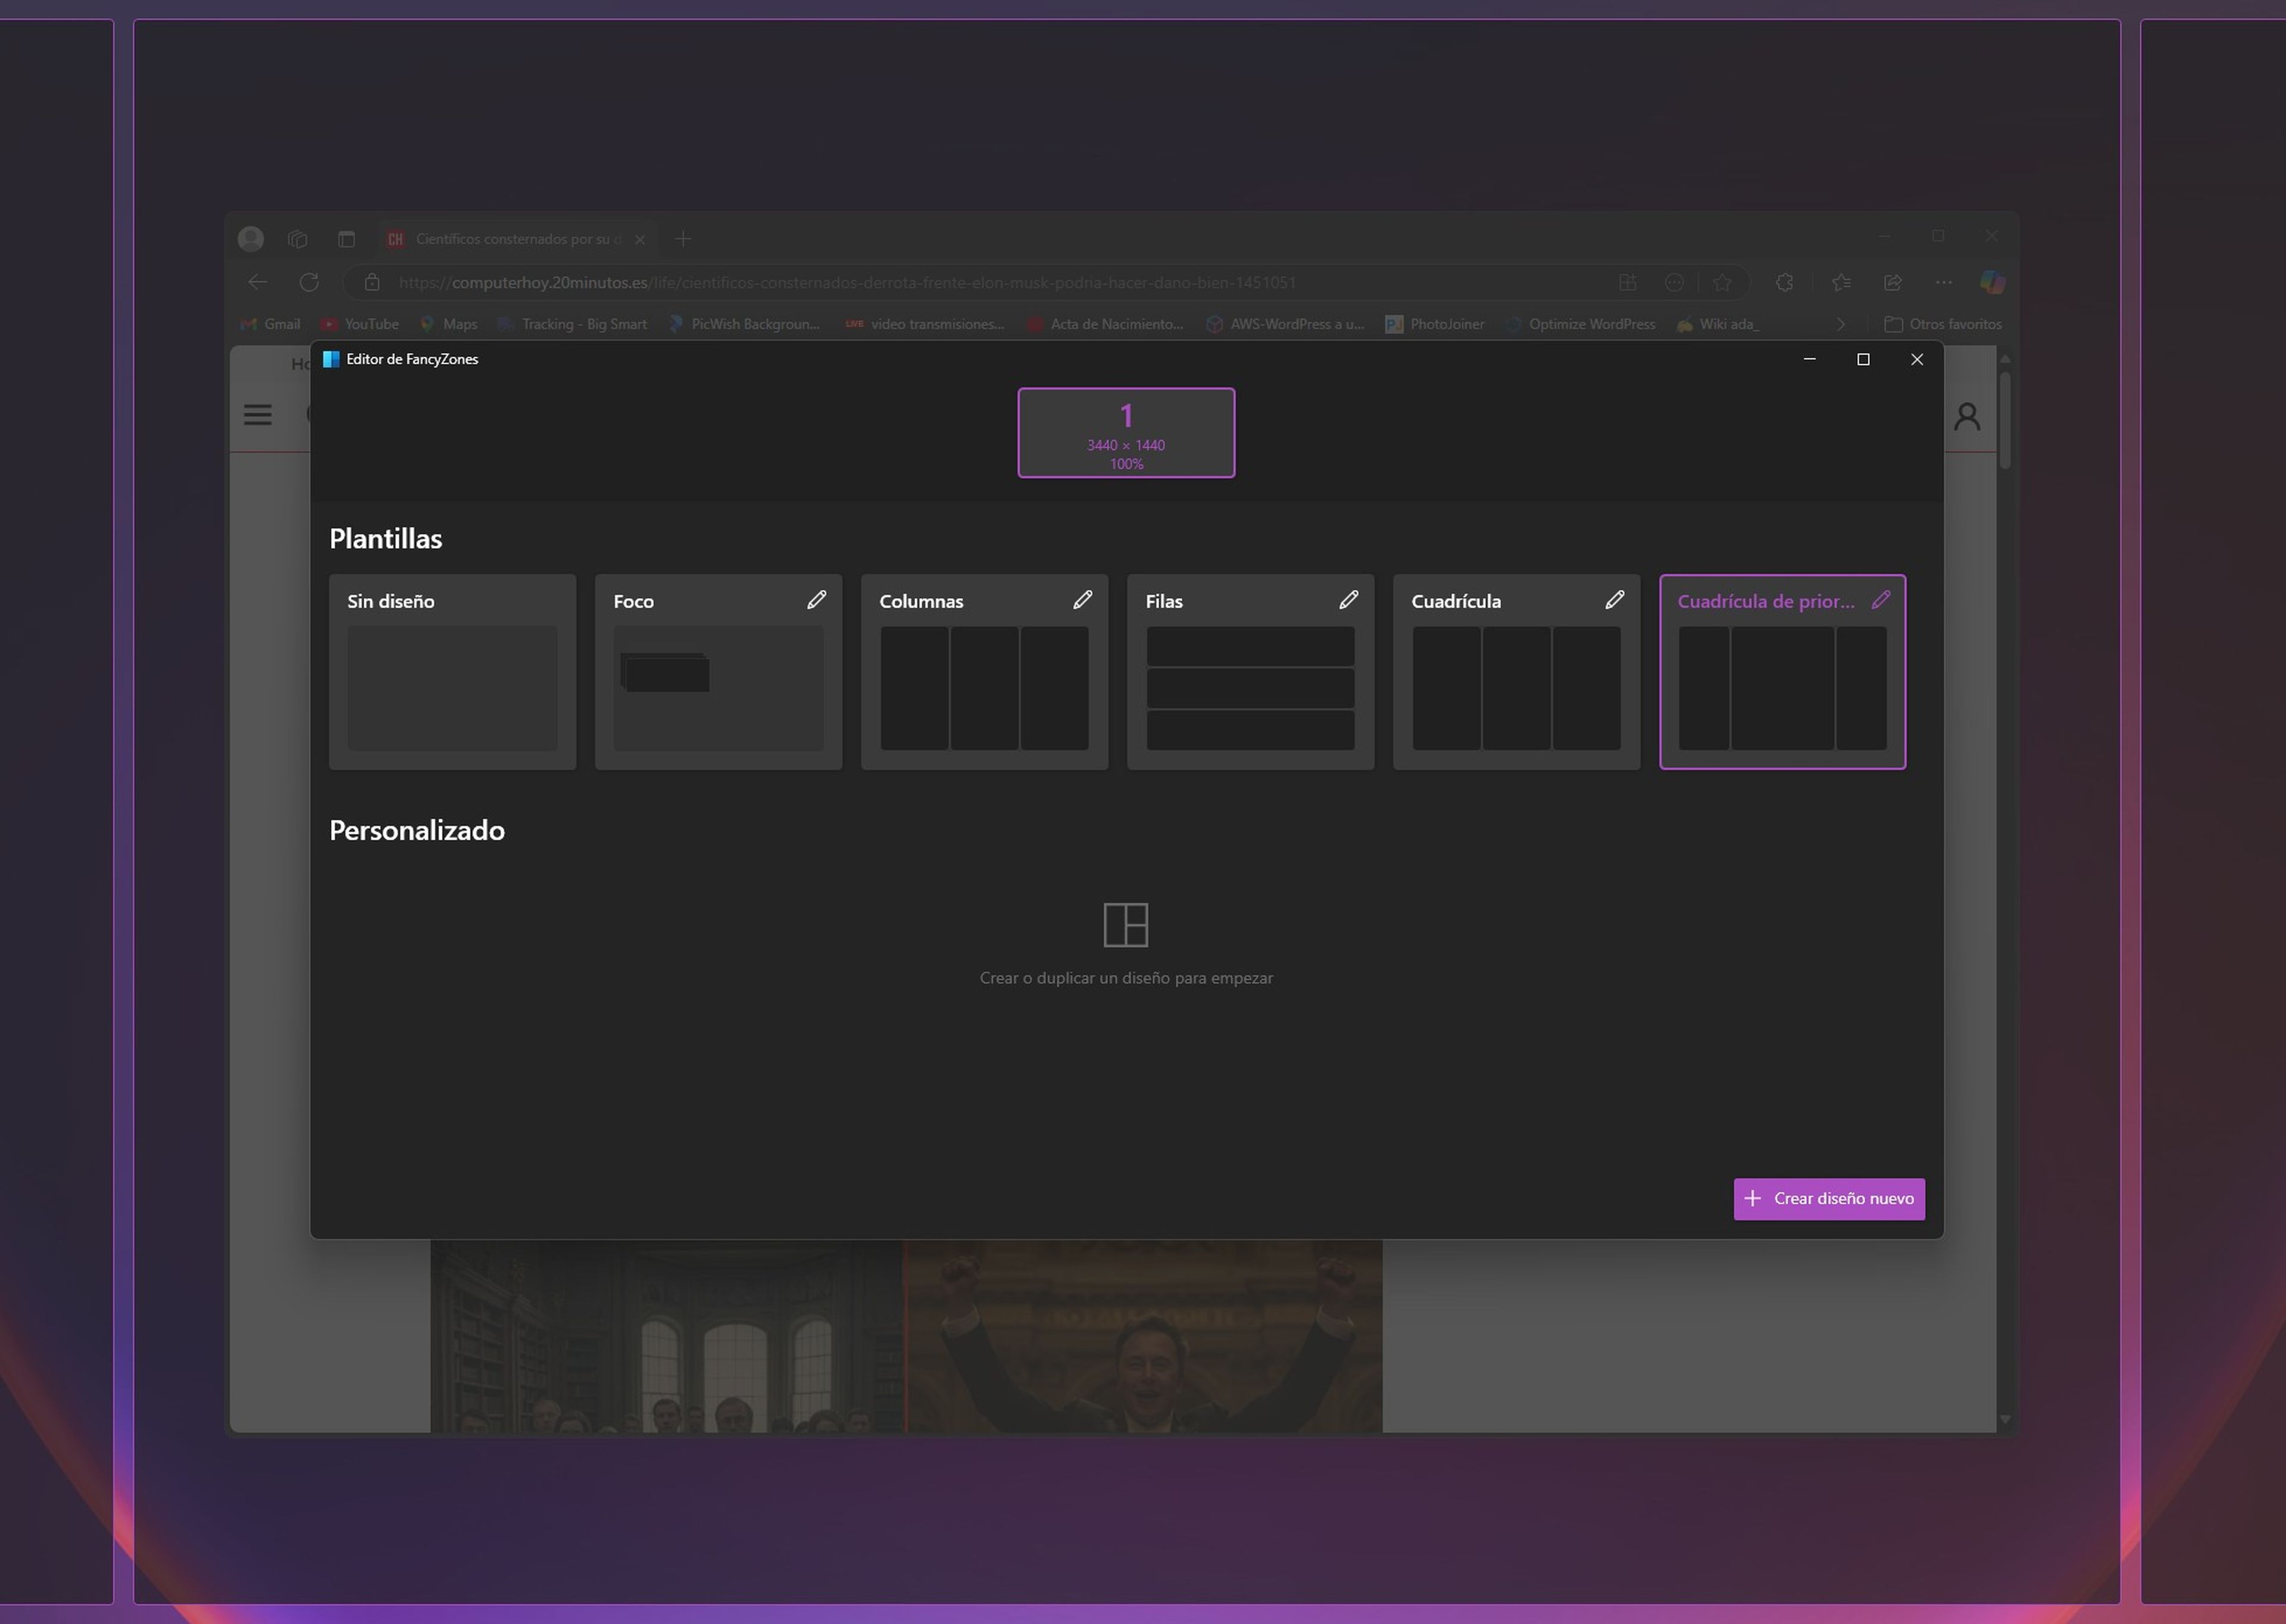Click the browser address bar URL
This screenshot has height=1624, width=2286.
847,282
